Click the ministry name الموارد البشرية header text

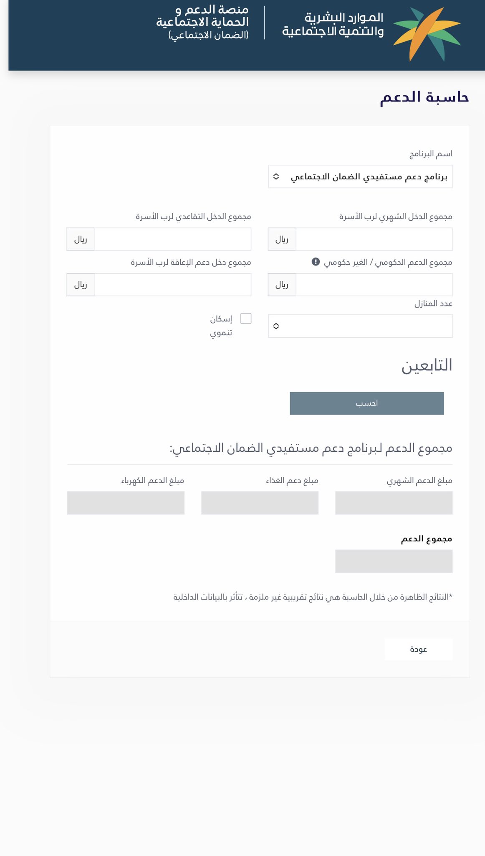[333, 24]
